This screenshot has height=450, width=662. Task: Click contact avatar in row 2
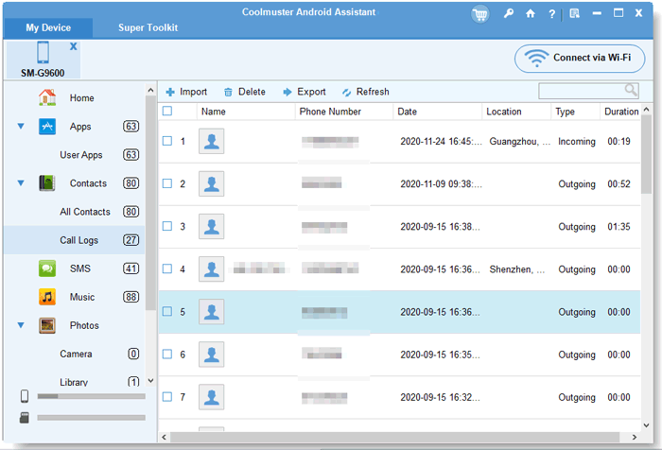click(x=212, y=183)
